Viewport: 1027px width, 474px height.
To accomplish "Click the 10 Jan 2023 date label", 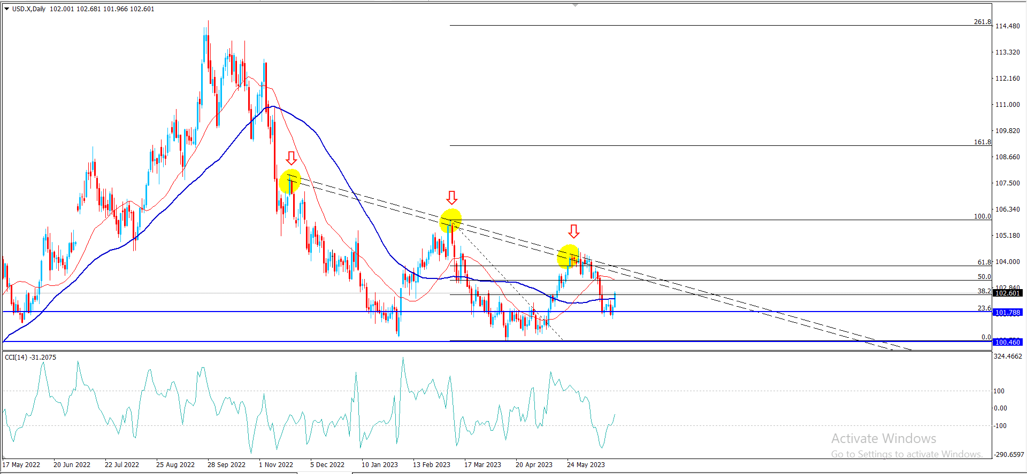I will coord(380,464).
